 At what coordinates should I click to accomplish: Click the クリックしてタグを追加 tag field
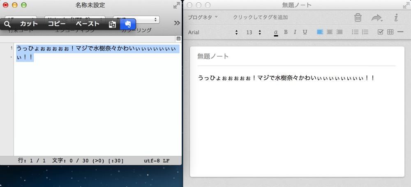pyautogui.click(x=260, y=17)
